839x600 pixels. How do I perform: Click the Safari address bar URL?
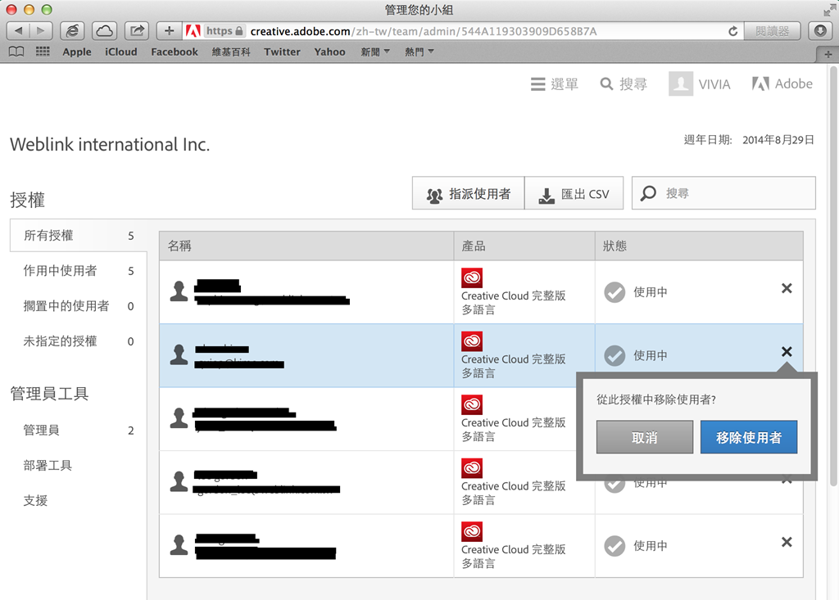(x=424, y=32)
